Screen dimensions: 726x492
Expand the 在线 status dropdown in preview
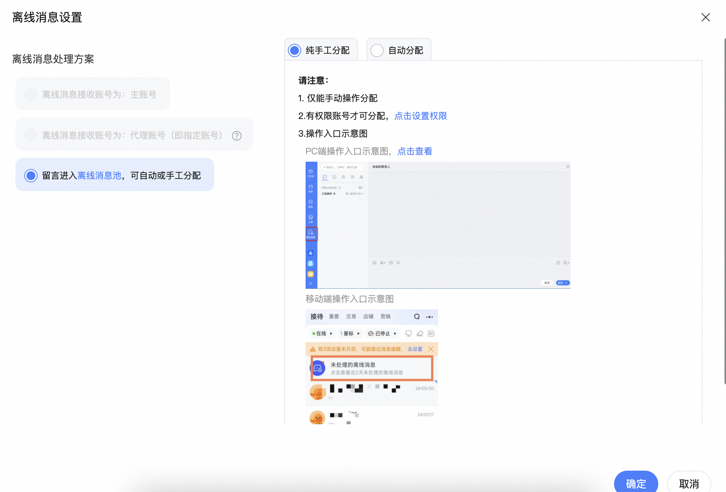[x=322, y=333]
